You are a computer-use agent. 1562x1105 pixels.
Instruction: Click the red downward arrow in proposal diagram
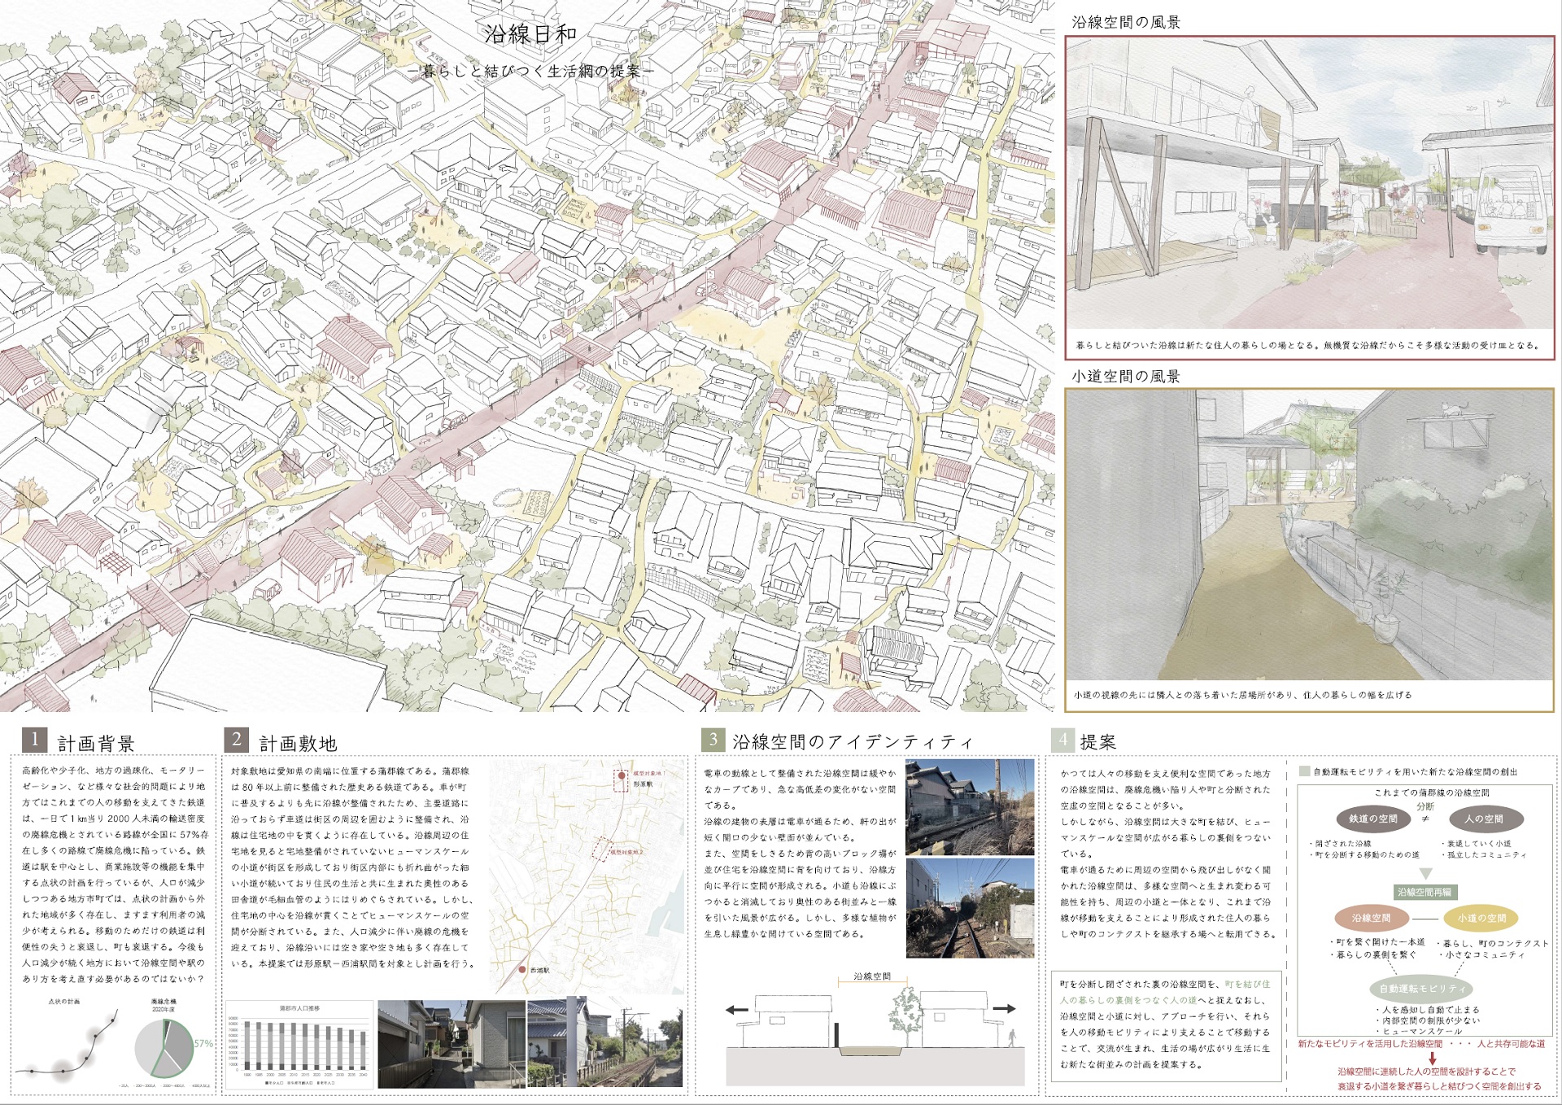(1433, 1059)
